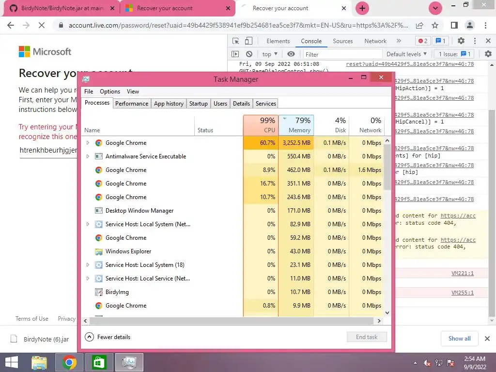Switch to Details tab in Task Manager
Image resolution: width=496 pixels, height=372 pixels.
(241, 104)
